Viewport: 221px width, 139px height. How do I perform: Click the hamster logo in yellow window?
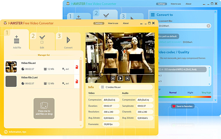pyautogui.click(x=5, y=23)
